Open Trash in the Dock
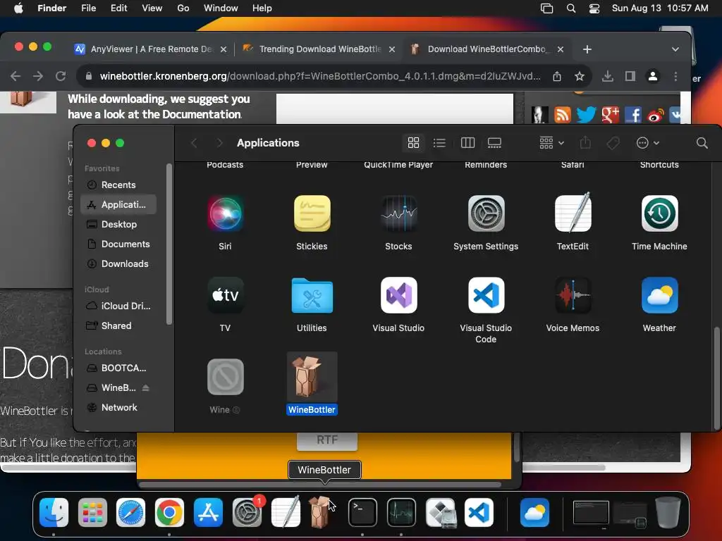This screenshot has height=541, width=722. point(668,513)
